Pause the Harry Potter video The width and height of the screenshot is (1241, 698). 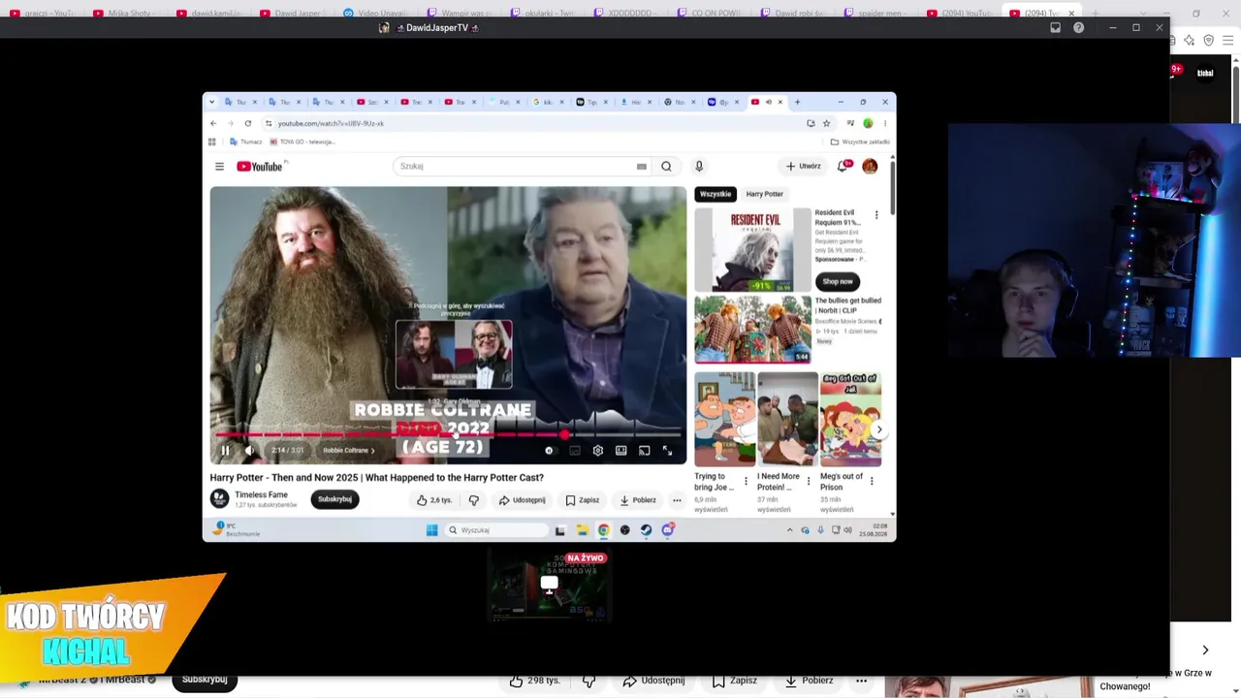pyautogui.click(x=225, y=451)
